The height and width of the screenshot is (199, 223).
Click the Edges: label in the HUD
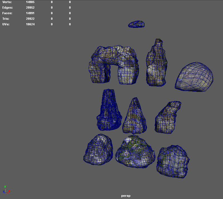(7, 8)
